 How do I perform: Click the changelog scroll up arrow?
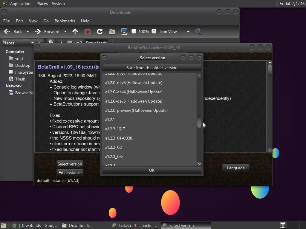[270, 63]
